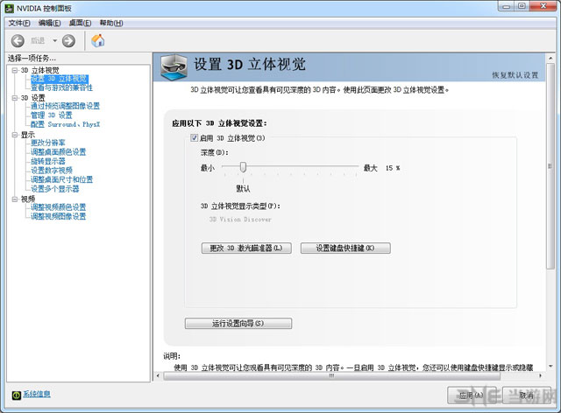Viewport: 561px width, 413px height.
Task: Click the horizontal scrollbar thumb
Action: coord(331,376)
